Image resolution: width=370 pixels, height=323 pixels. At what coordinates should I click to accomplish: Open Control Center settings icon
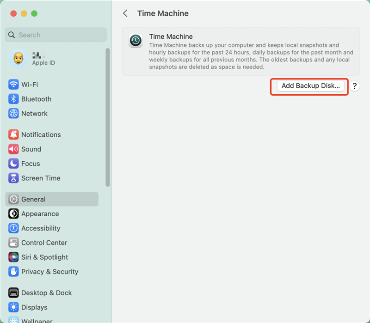(x=12, y=243)
